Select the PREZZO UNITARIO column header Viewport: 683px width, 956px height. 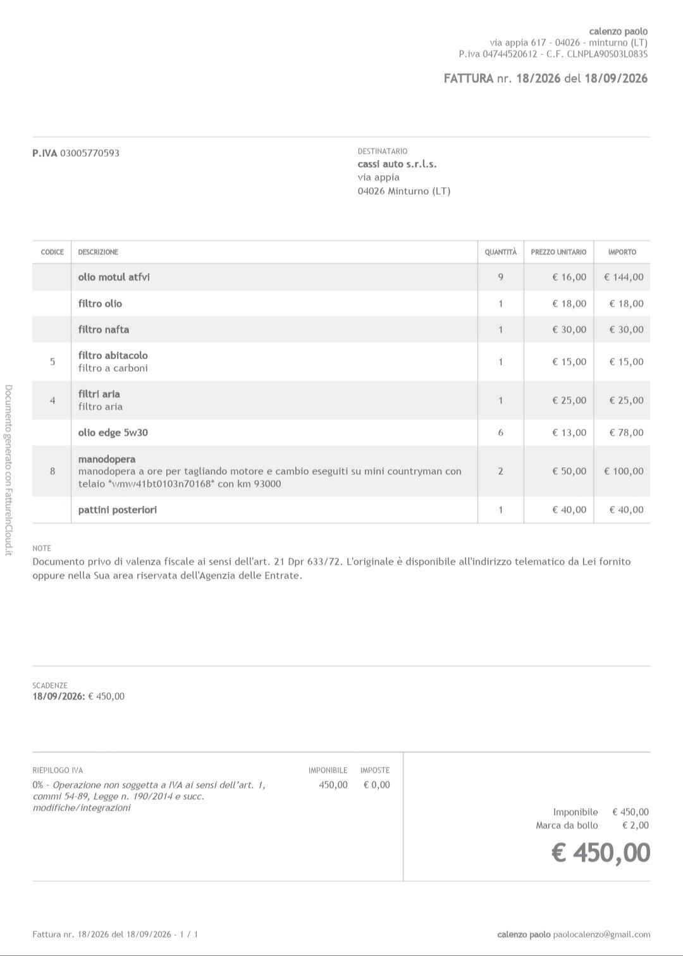pos(558,252)
